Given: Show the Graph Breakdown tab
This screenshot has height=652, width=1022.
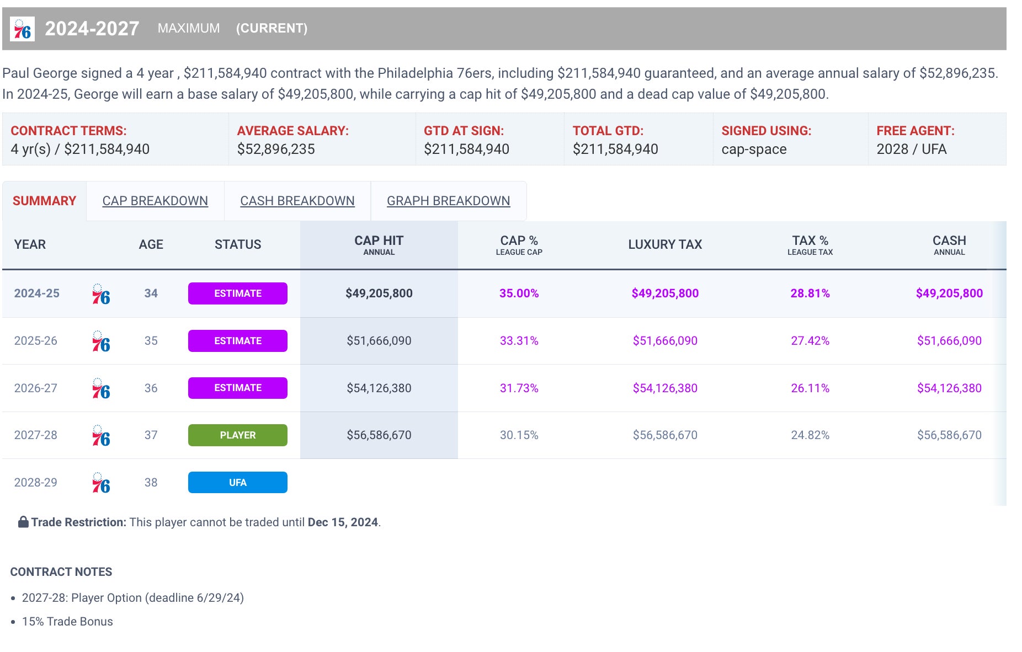Looking at the screenshot, I should click(448, 201).
